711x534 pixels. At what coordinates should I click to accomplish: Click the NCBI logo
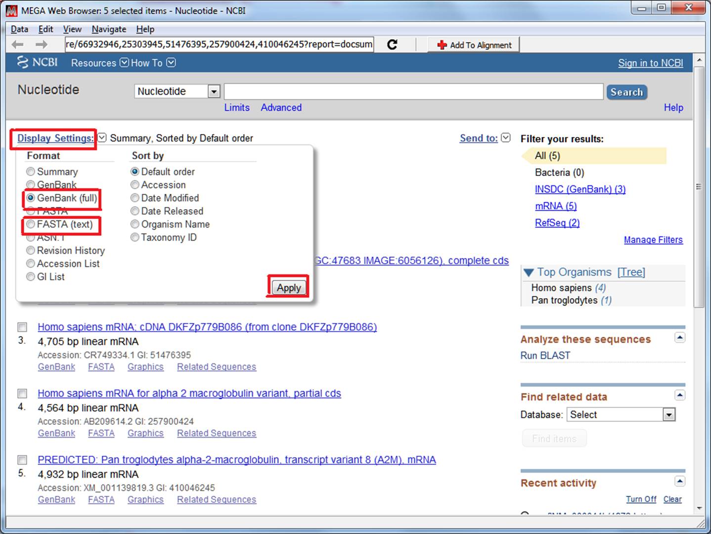click(38, 62)
